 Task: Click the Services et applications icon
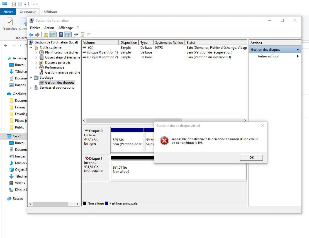point(36,88)
